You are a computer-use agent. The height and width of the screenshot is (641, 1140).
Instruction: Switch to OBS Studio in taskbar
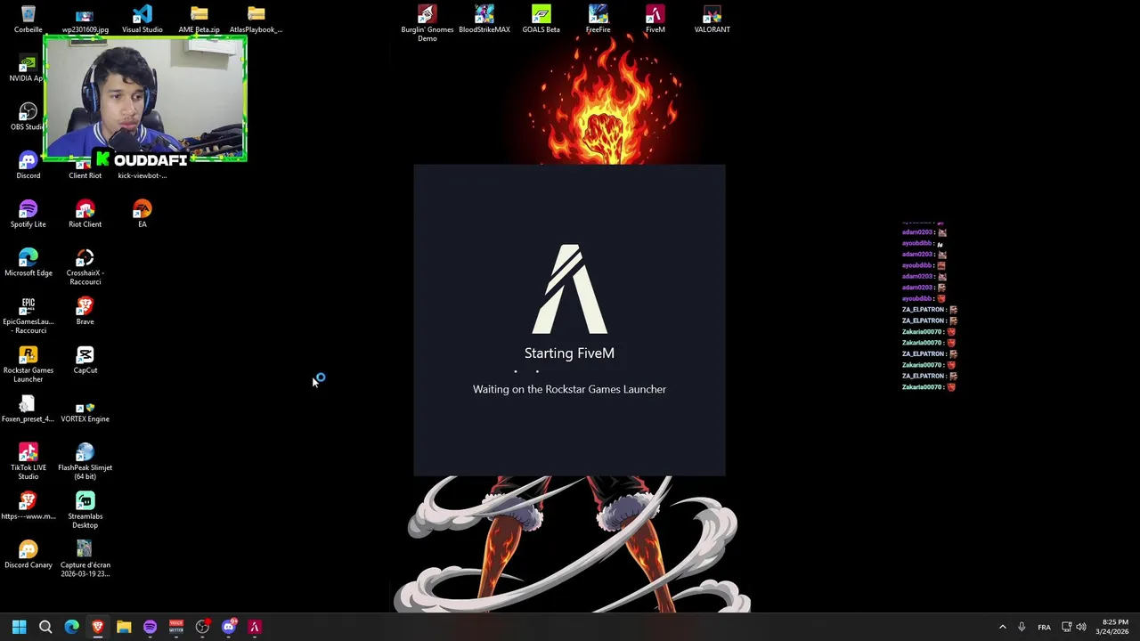click(202, 627)
